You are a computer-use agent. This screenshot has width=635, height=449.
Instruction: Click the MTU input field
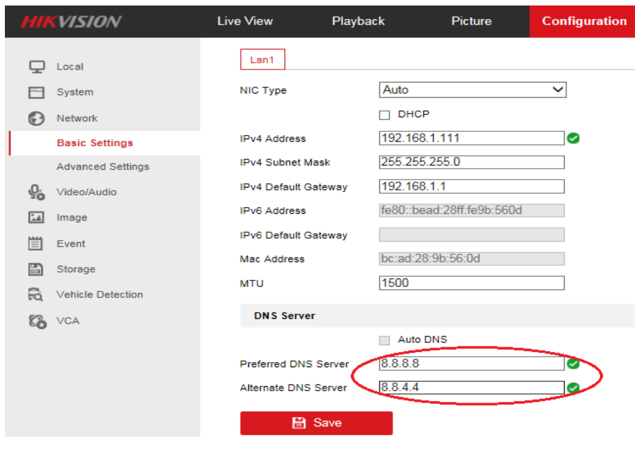pos(471,283)
